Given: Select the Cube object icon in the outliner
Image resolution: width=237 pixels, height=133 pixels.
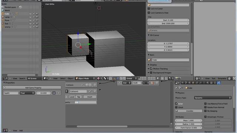Looking at the screenshot, I should pyautogui.click(x=3, y=14).
